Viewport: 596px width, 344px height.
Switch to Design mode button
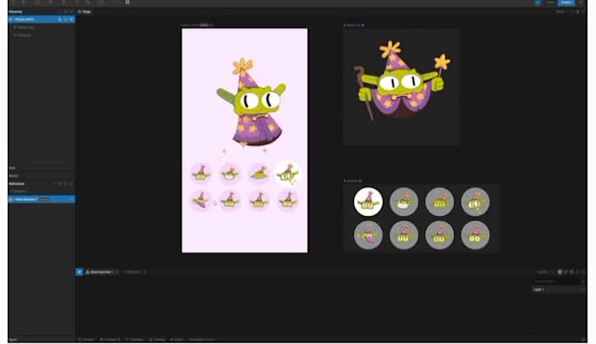pyautogui.click(x=550, y=3)
